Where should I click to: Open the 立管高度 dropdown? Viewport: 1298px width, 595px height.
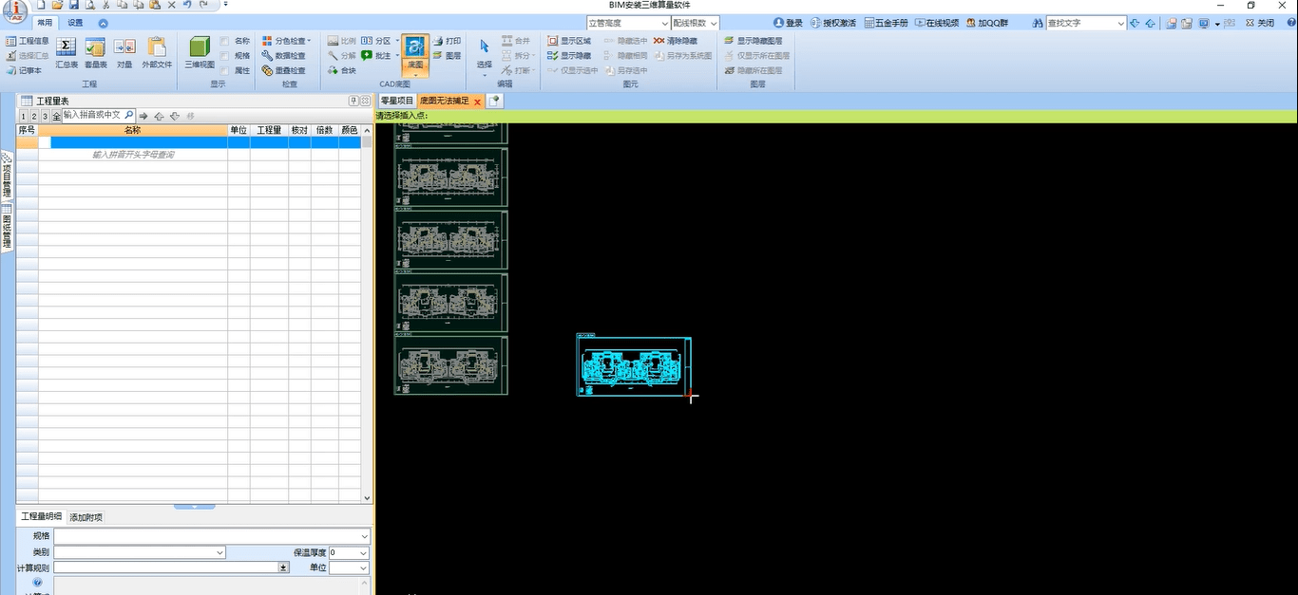tap(664, 23)
